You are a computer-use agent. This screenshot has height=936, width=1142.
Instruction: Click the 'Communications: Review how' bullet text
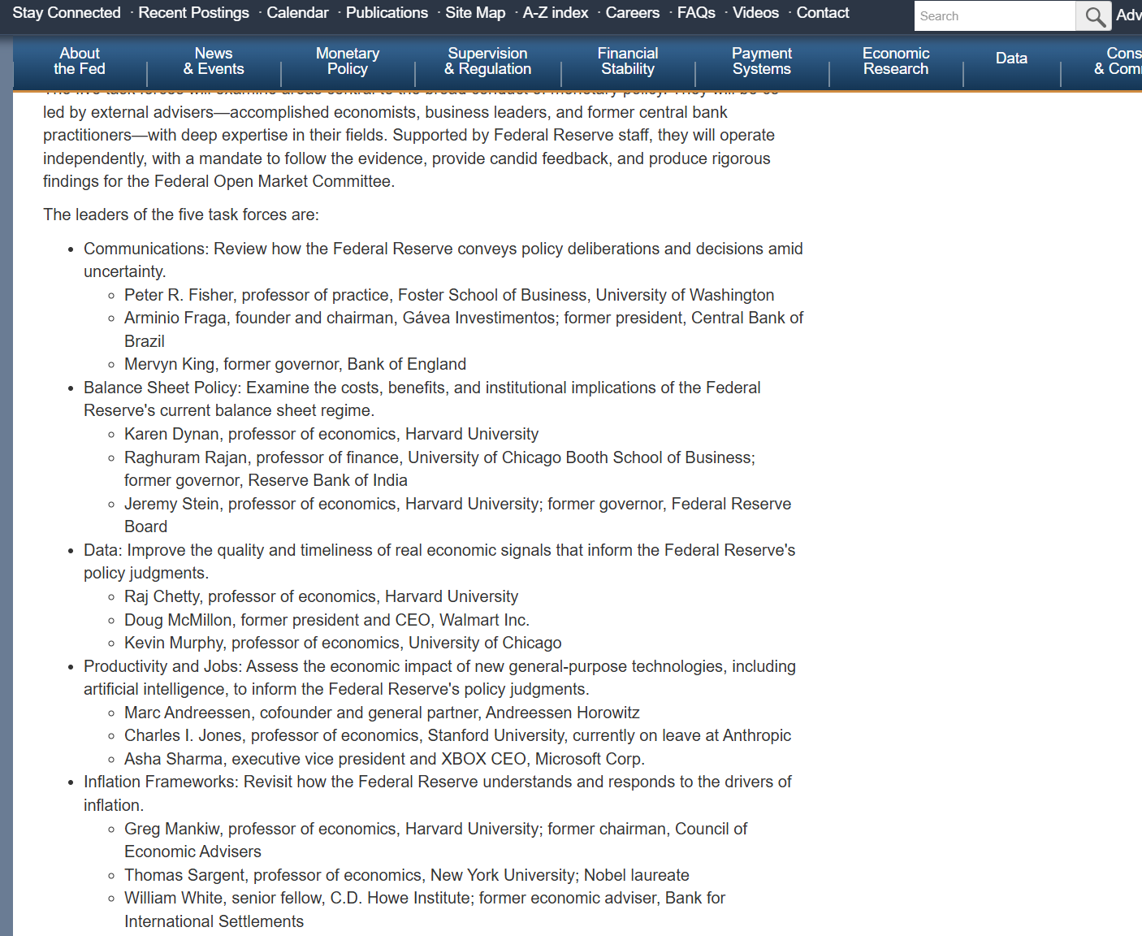(x=443, y=260)
